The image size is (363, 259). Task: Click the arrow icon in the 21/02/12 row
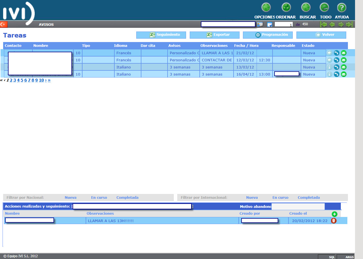[329, 53]
